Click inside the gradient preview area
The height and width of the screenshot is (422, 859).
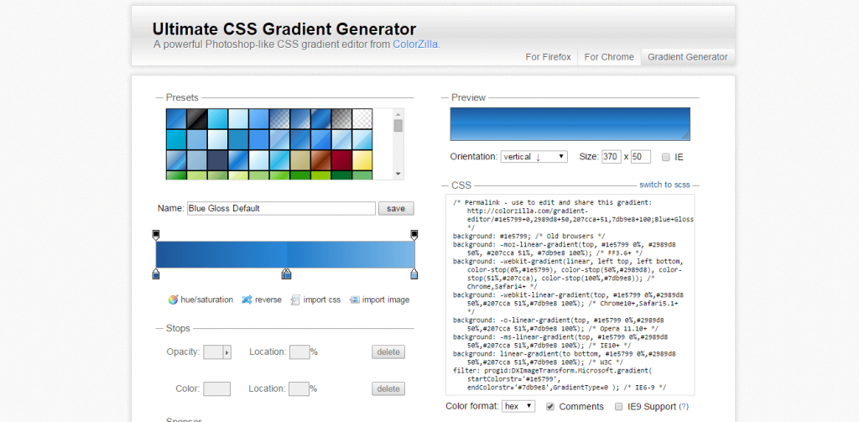point(570,124)
